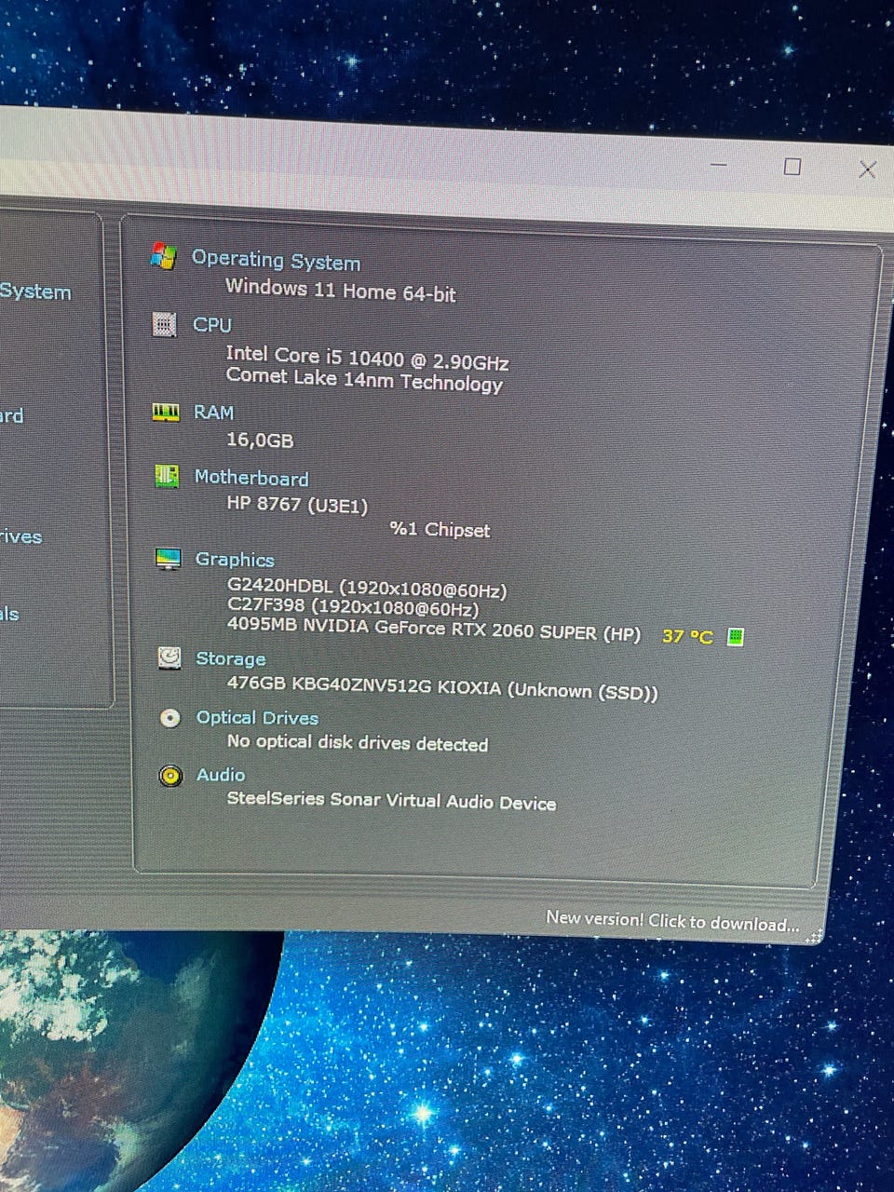This screenshot has height=1192, width=894.
Task: Click the green GPU temperature indicator square
Action: pyautogui.click(x=735, y=637)
